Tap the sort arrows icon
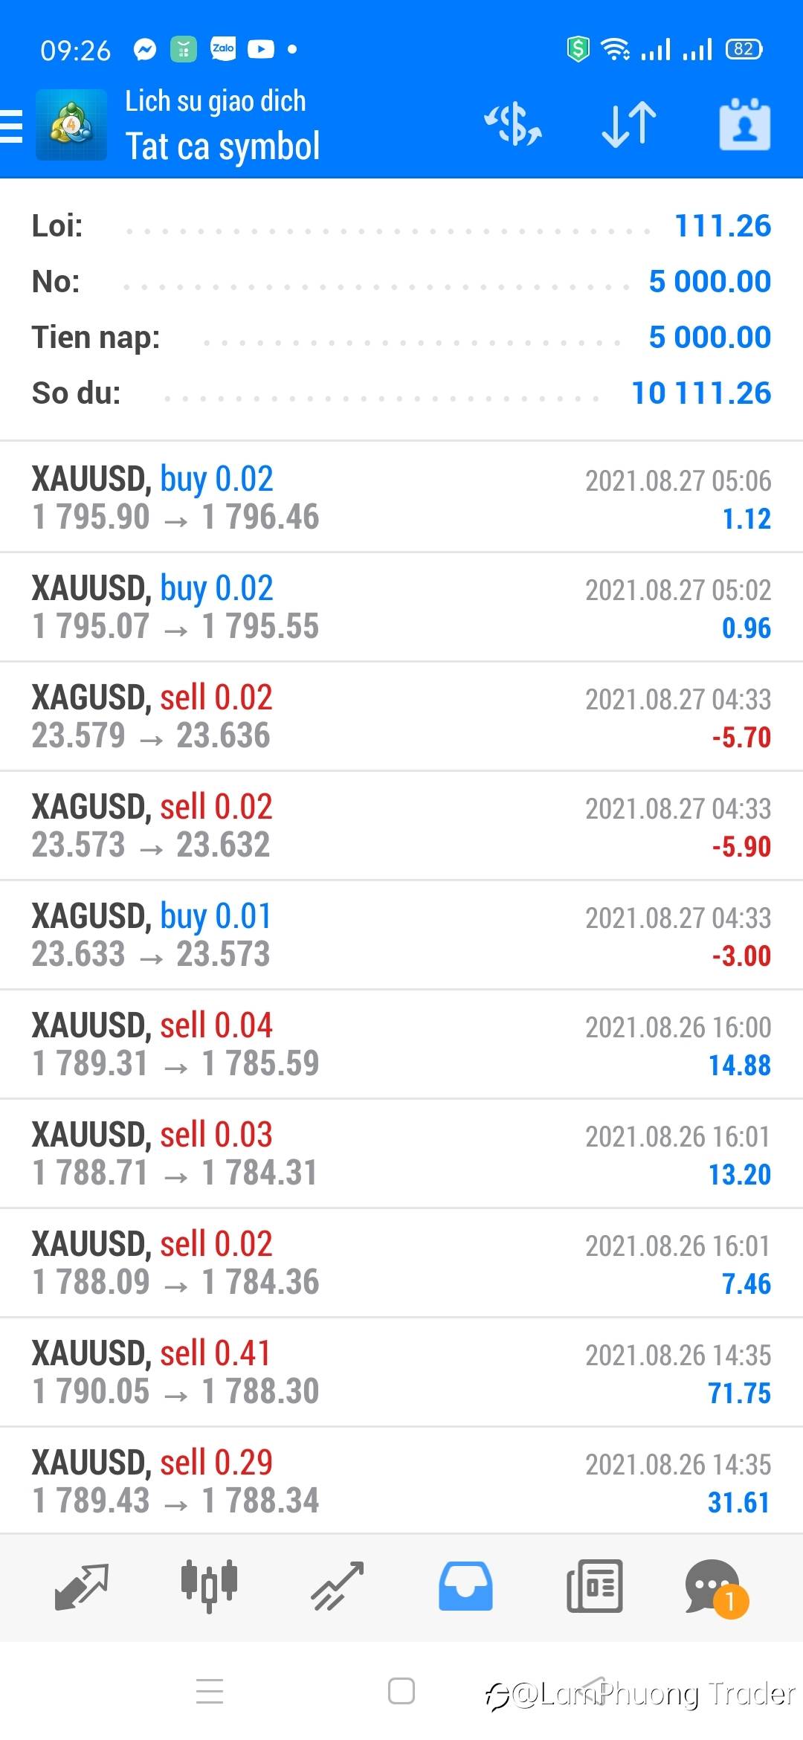This screenshot has width=803, height=1740. [629, 124]
